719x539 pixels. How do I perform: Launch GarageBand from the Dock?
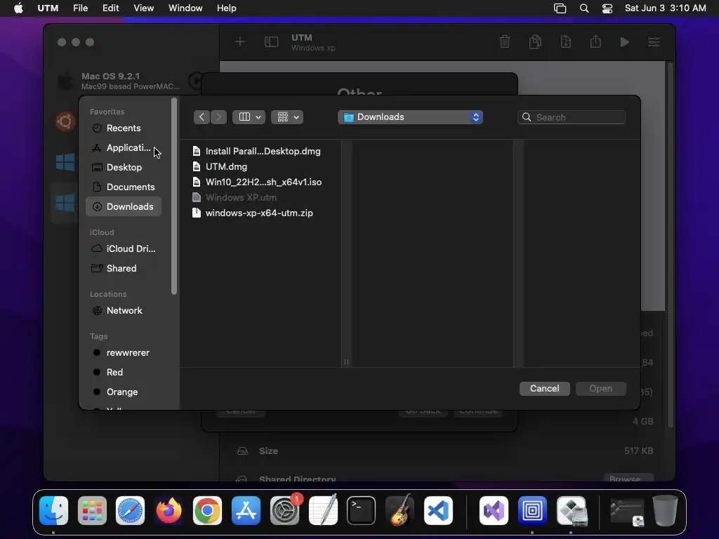click(x=400, y=511)
